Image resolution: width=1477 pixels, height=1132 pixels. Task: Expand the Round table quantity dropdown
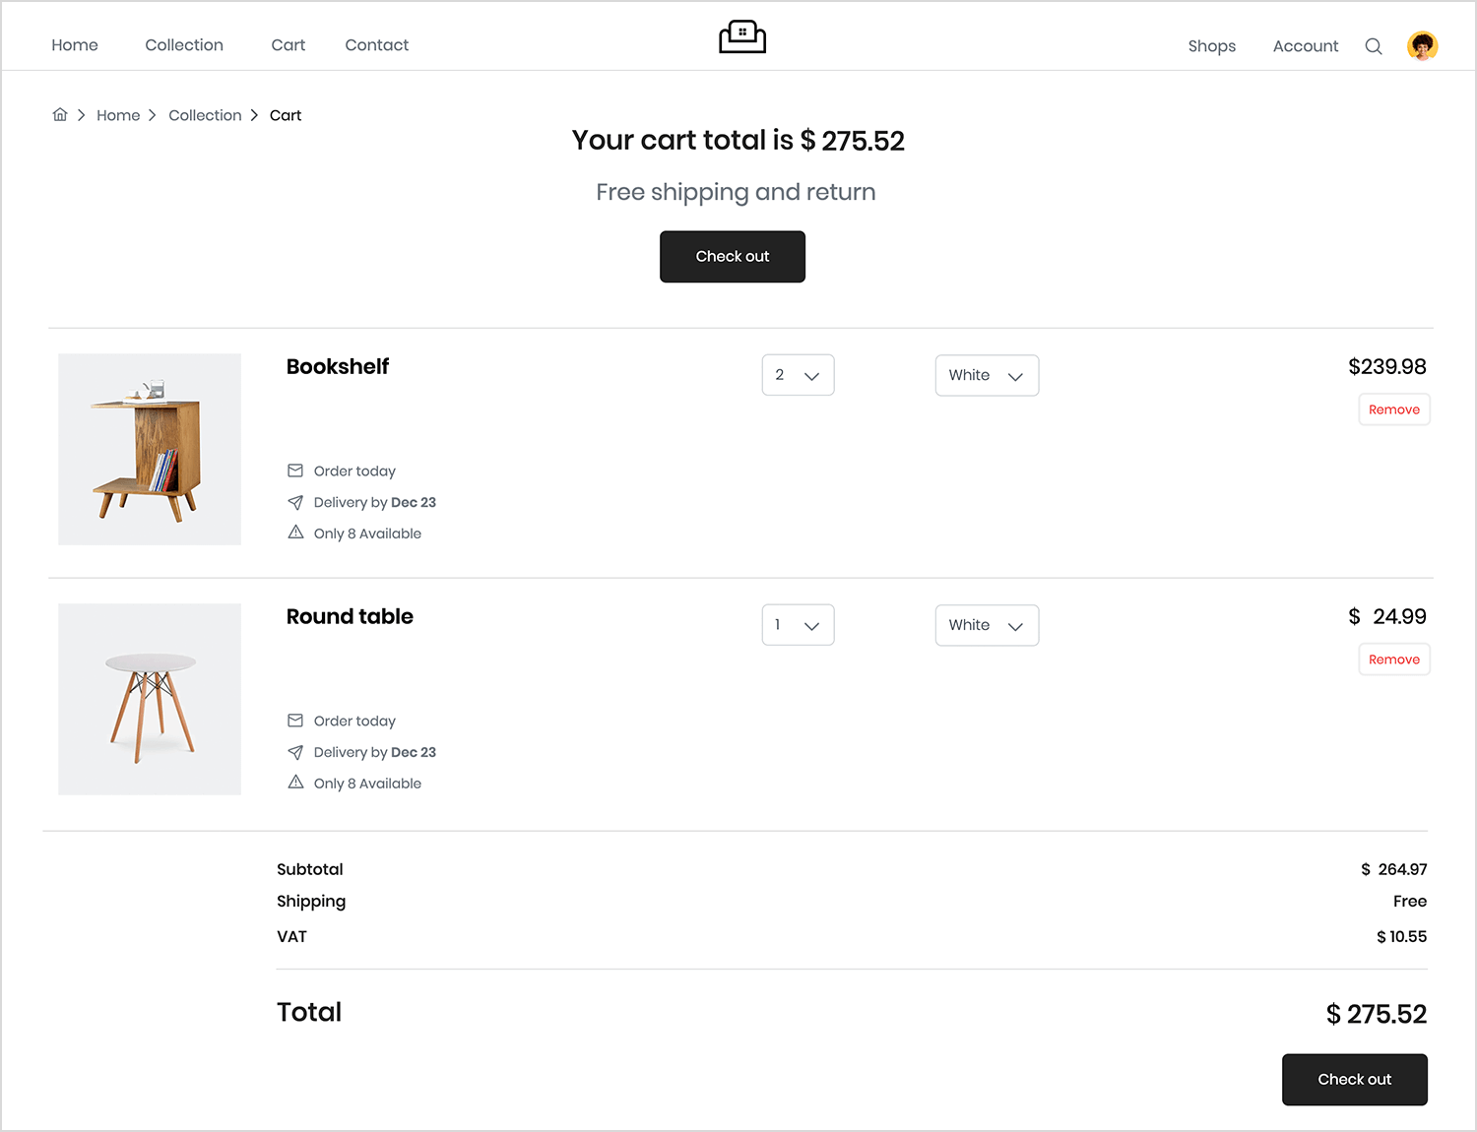coord(798,625)
